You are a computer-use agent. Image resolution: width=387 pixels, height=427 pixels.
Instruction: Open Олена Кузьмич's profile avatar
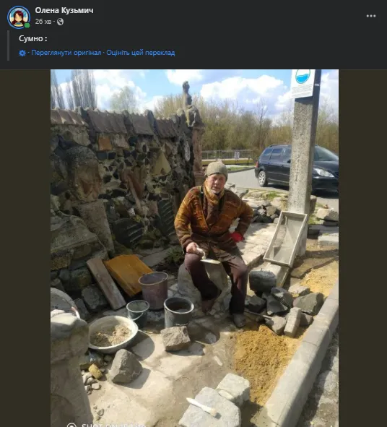click(19, 17)
